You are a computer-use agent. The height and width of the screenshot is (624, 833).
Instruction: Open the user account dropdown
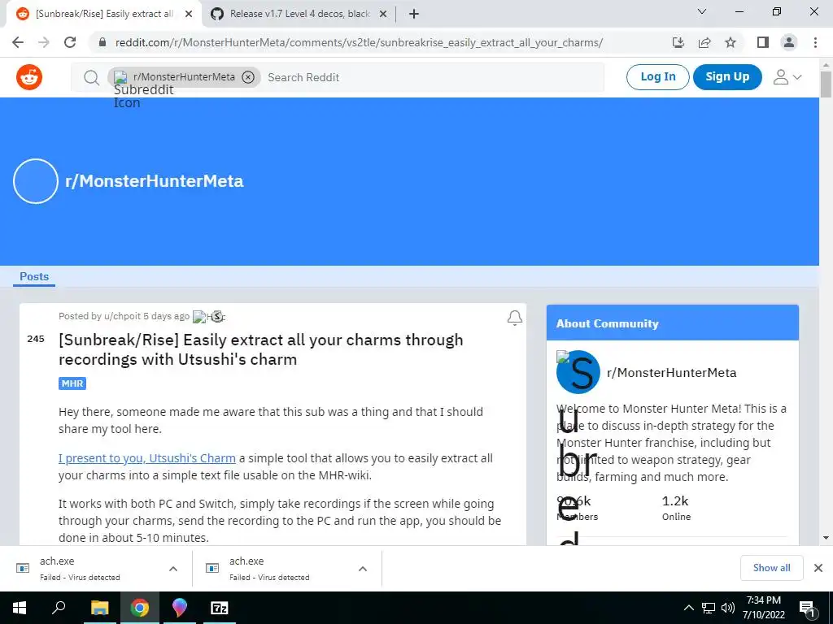pyautogui.click(x=787, y=77)
